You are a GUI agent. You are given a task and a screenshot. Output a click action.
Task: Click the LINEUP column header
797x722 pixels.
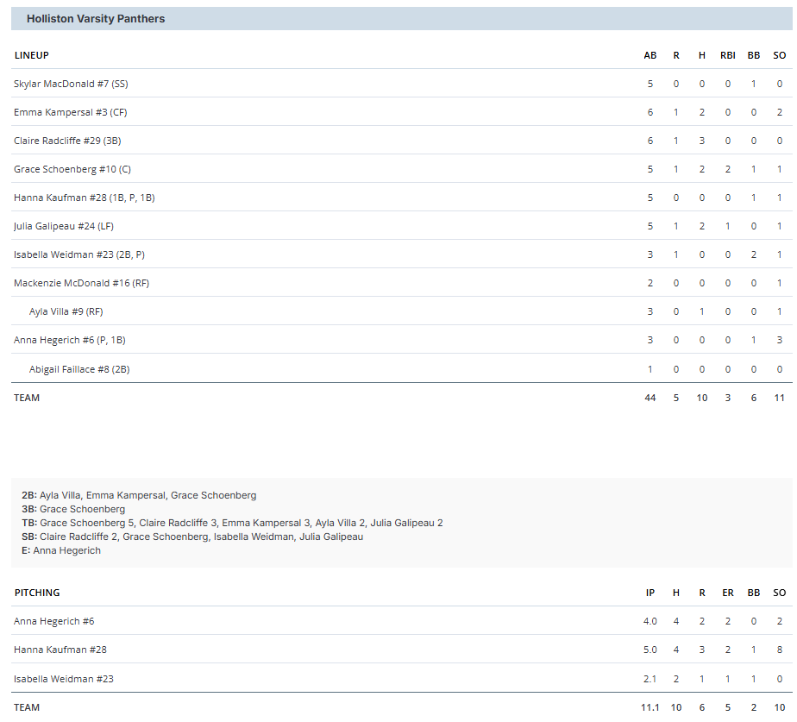(32, 55)
